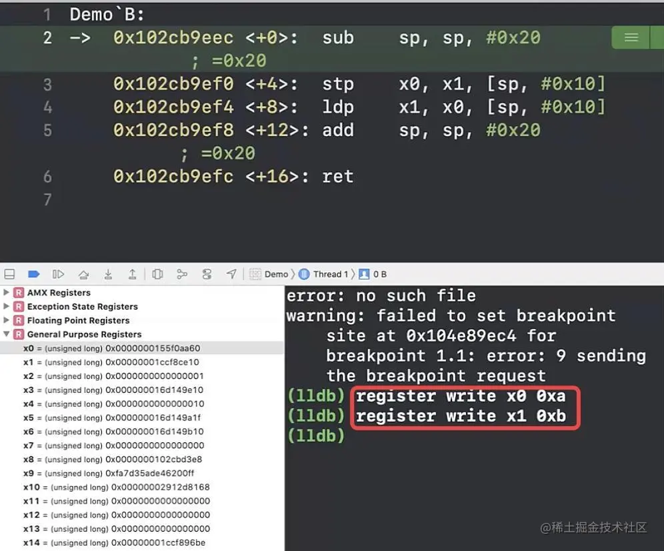Continue program execution in the debug bar
Image resolution: width=664 pixels, height=551 pixels.
tap(58, 274)
